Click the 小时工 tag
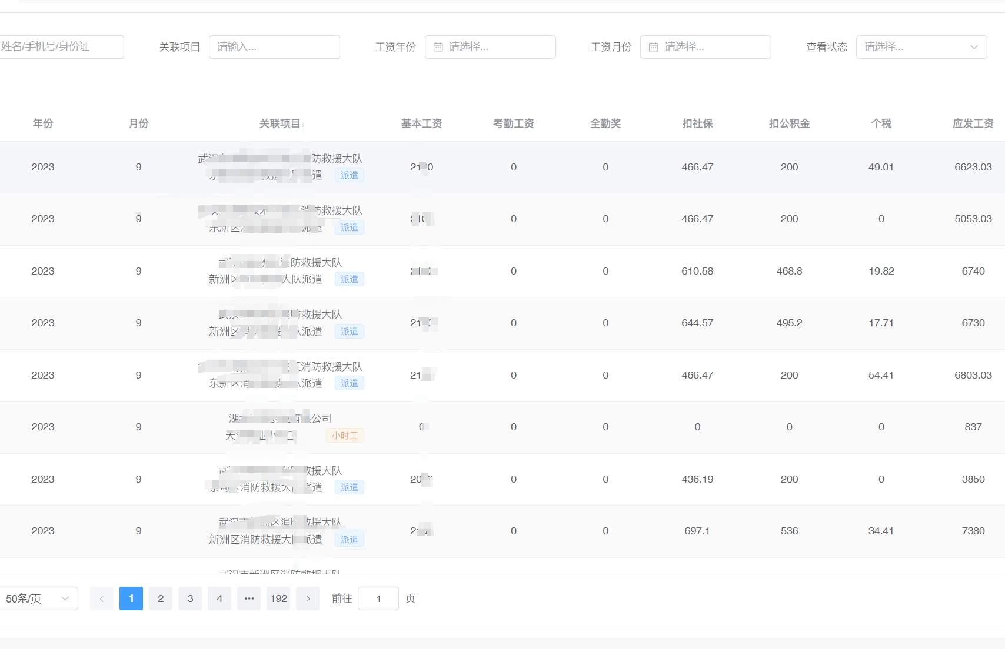Viewport: 1005px width, 649px height. [345, 436]
